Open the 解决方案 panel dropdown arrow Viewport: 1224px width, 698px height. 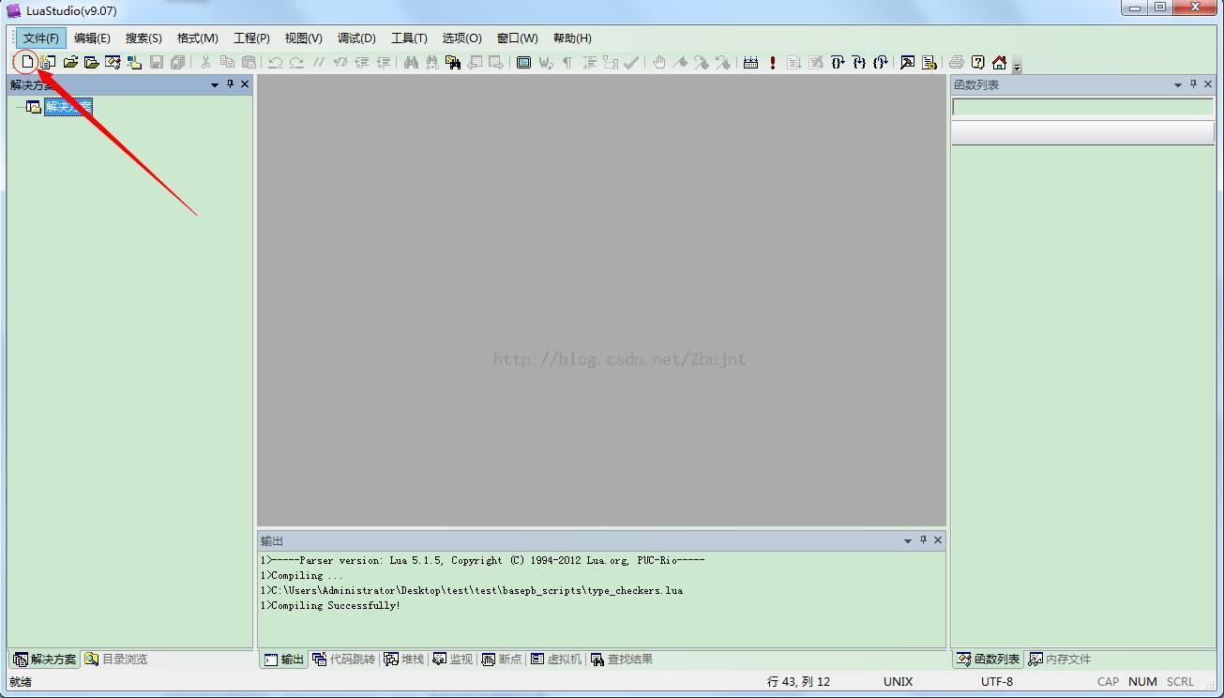click(215, 84)
